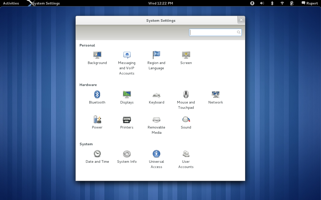Open the Keyboard settings
Image resolution: width=321 pixels, height=200 pixels.
pyautogui.click(x=156, y=95)
